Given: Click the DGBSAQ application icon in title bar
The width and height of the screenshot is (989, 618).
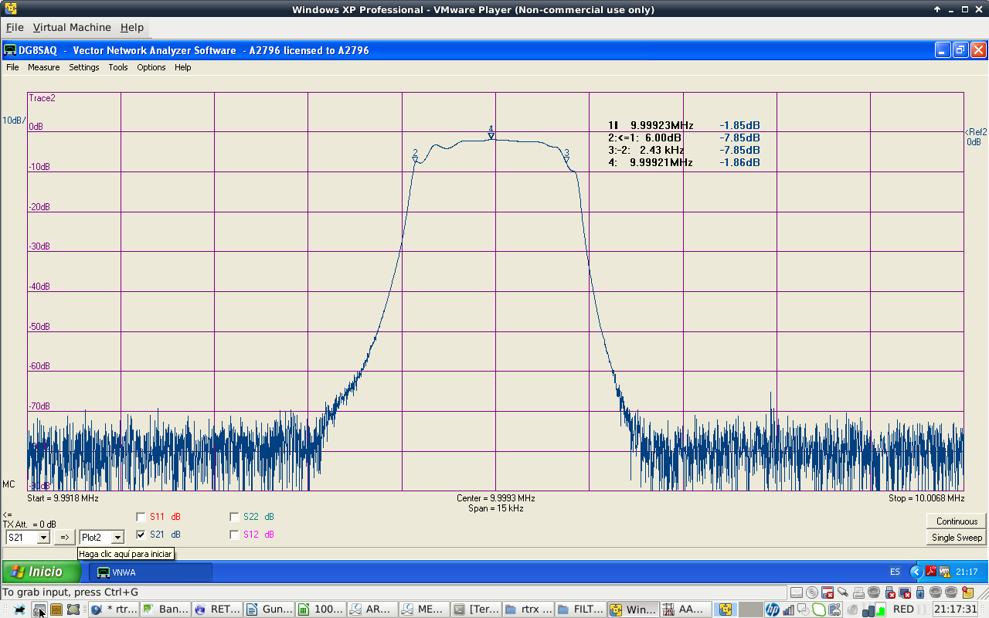Looking at the screenshot, I should [x=10, y=50].
